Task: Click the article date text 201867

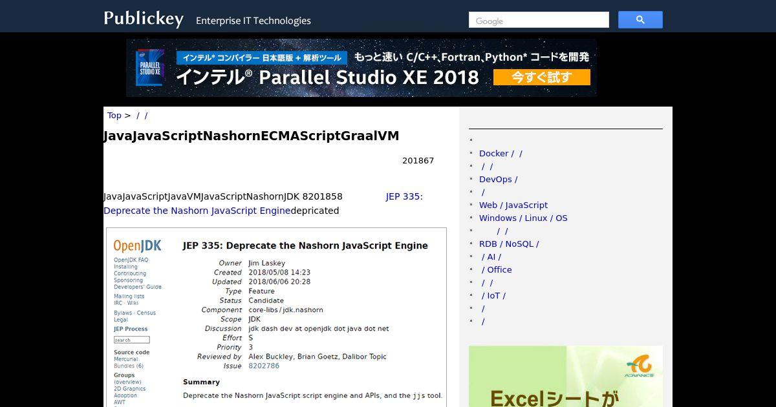Action: click(x=418, y=161)
